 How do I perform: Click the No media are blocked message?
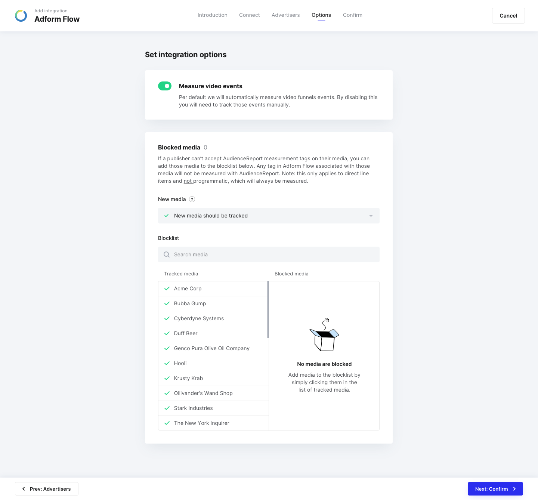324,364
